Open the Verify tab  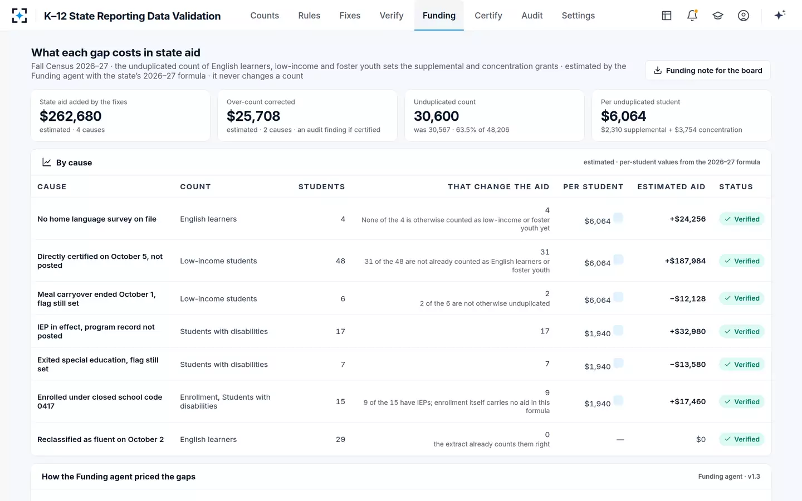pos(392,16)
